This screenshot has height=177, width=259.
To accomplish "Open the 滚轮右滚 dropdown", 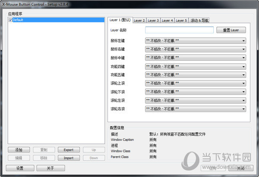I will (196, 109).
